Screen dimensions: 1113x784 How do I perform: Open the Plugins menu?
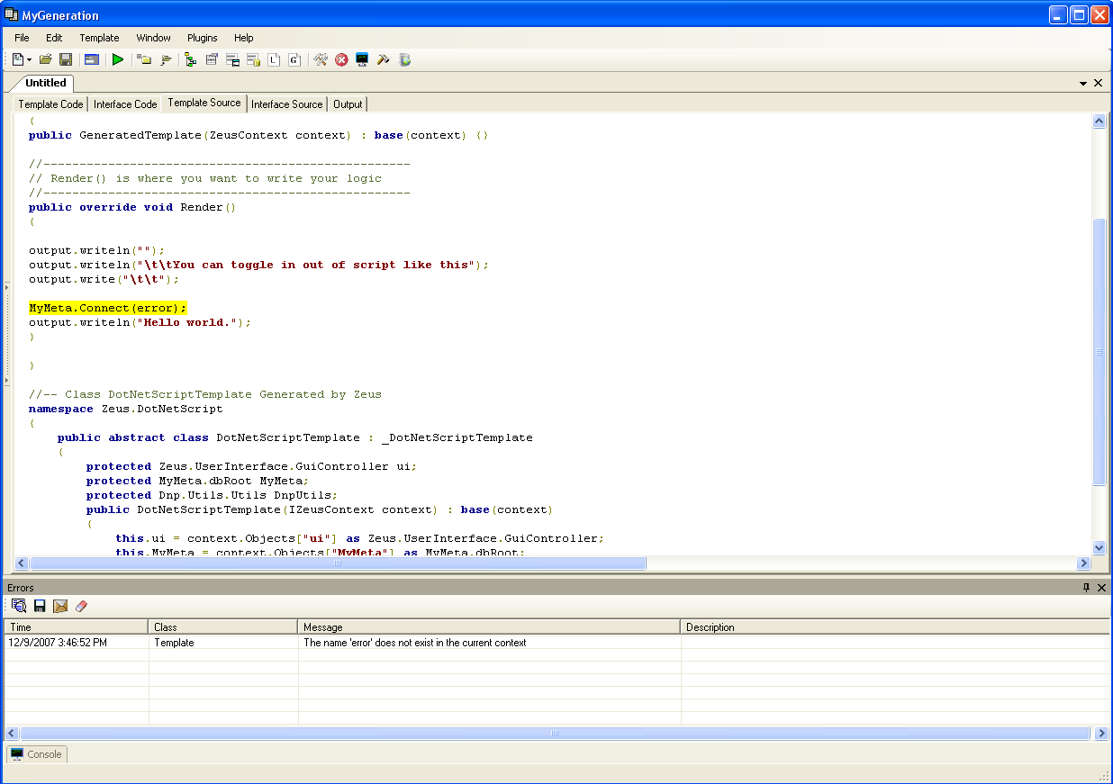pos(202,38)
